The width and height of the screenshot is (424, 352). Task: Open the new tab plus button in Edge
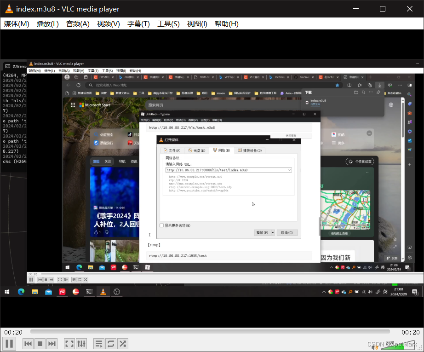370,77
